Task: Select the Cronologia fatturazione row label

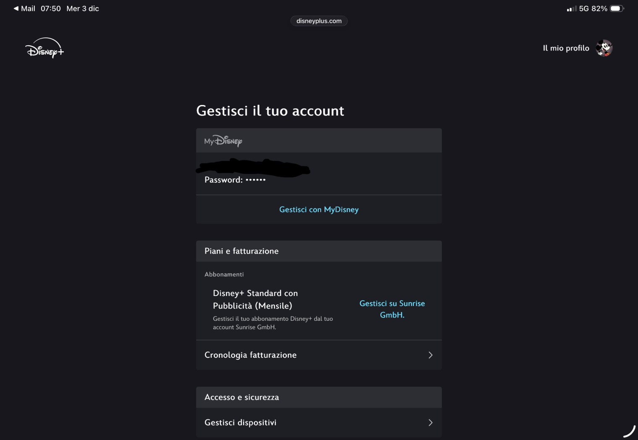Action: click(251, 355)
